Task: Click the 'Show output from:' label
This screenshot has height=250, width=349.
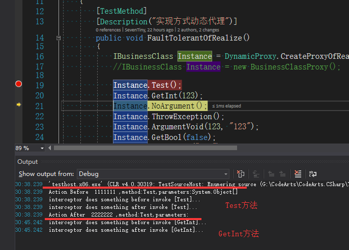Action: coord(46,174)
